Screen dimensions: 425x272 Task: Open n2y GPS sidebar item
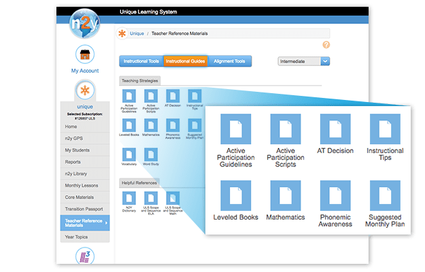(x=85, y=139)
